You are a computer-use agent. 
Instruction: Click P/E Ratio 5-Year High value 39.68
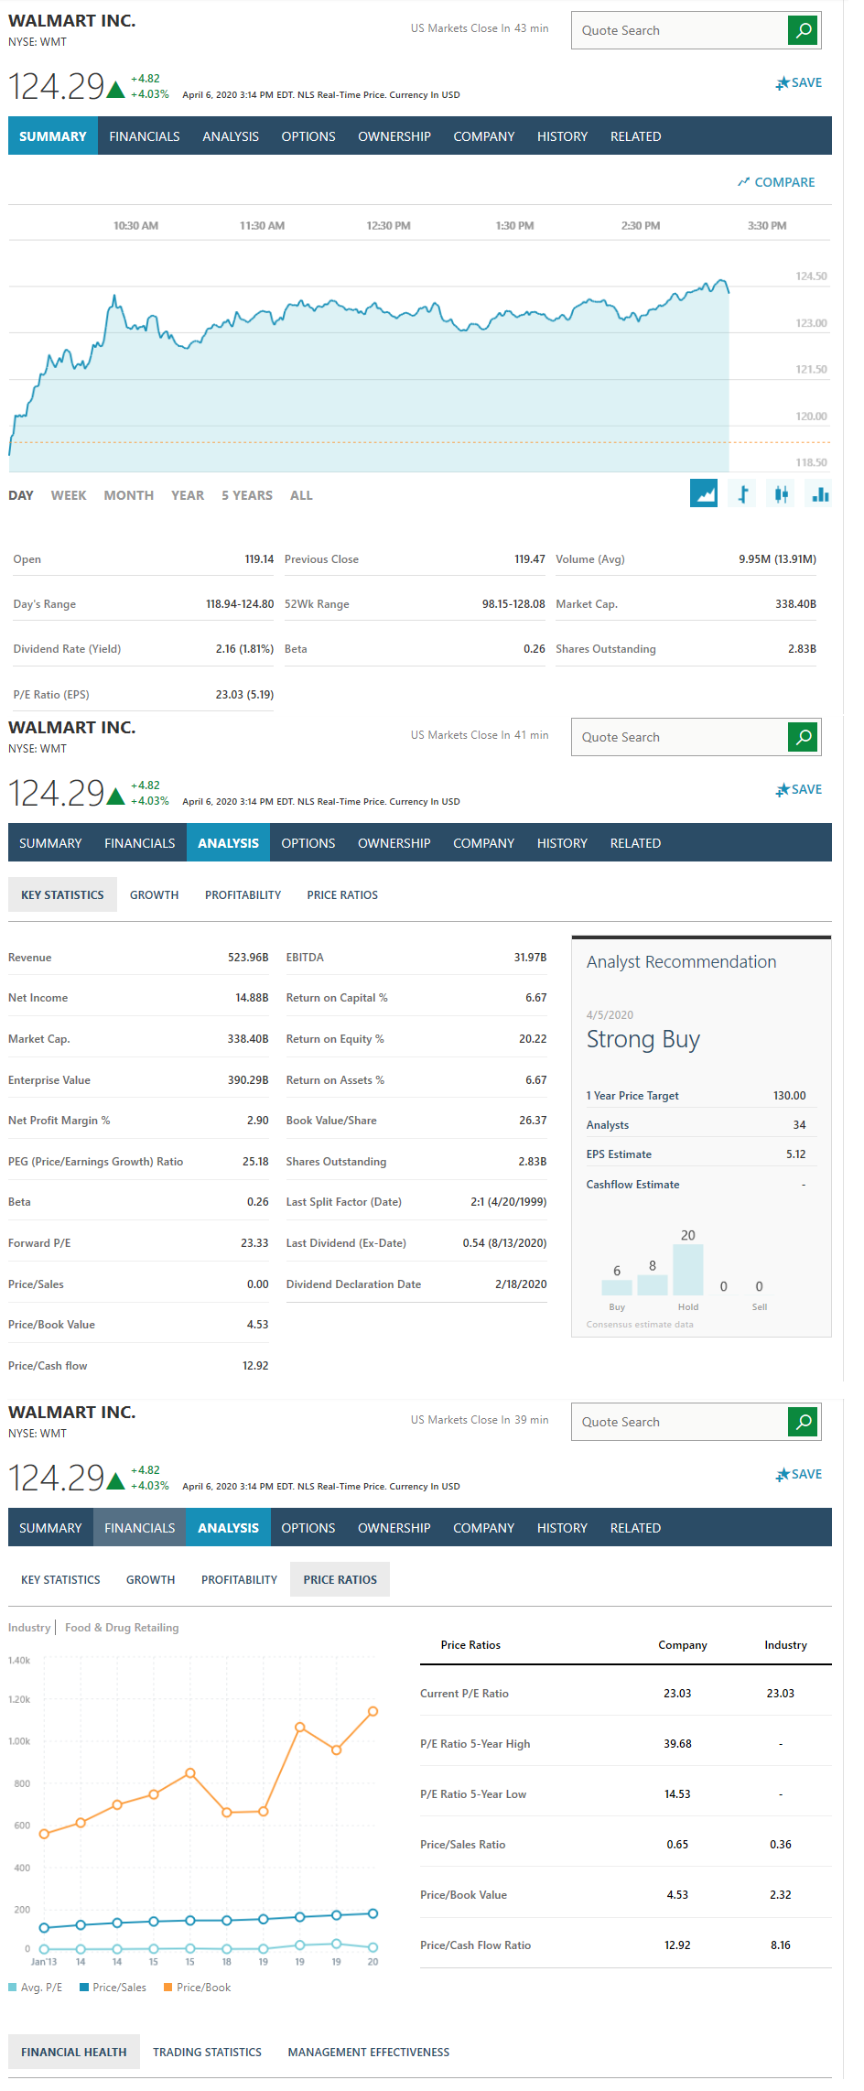(x=677, y=1744)
